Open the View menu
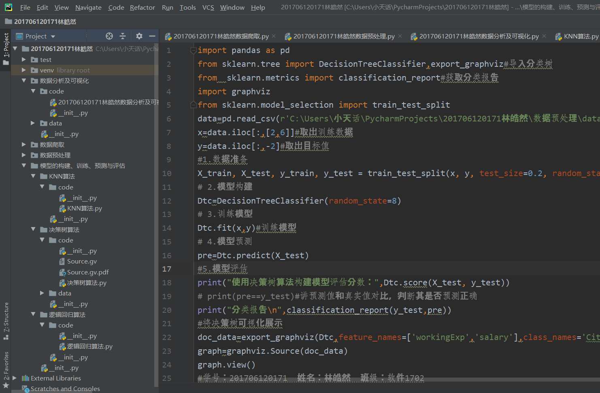Viewport: 600px width, 393px height. 62,7
